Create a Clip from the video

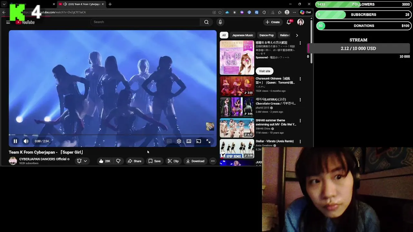[x=173, y=161]
